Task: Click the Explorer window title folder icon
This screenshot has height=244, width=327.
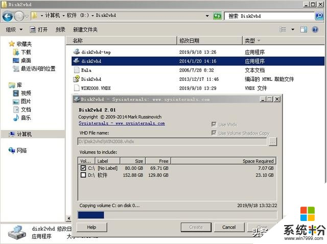Action: [5, 4]
